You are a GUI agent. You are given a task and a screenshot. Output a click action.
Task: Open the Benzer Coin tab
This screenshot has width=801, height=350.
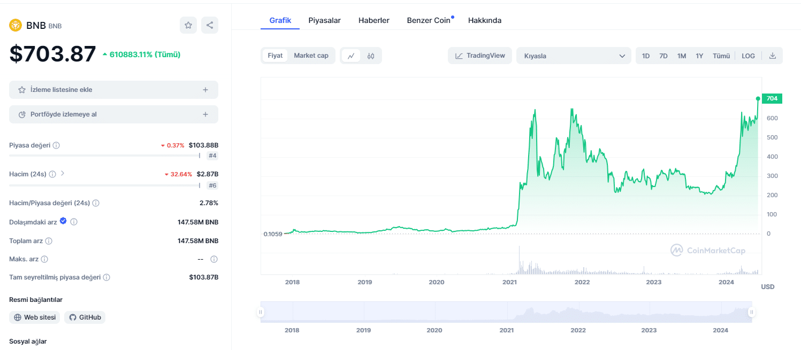429,20
